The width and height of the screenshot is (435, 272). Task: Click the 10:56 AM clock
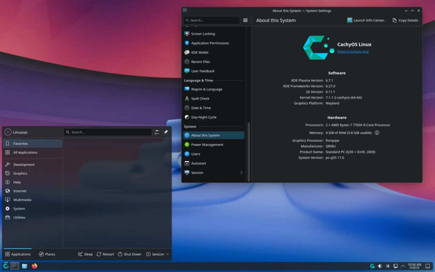[x=414, y=266]
